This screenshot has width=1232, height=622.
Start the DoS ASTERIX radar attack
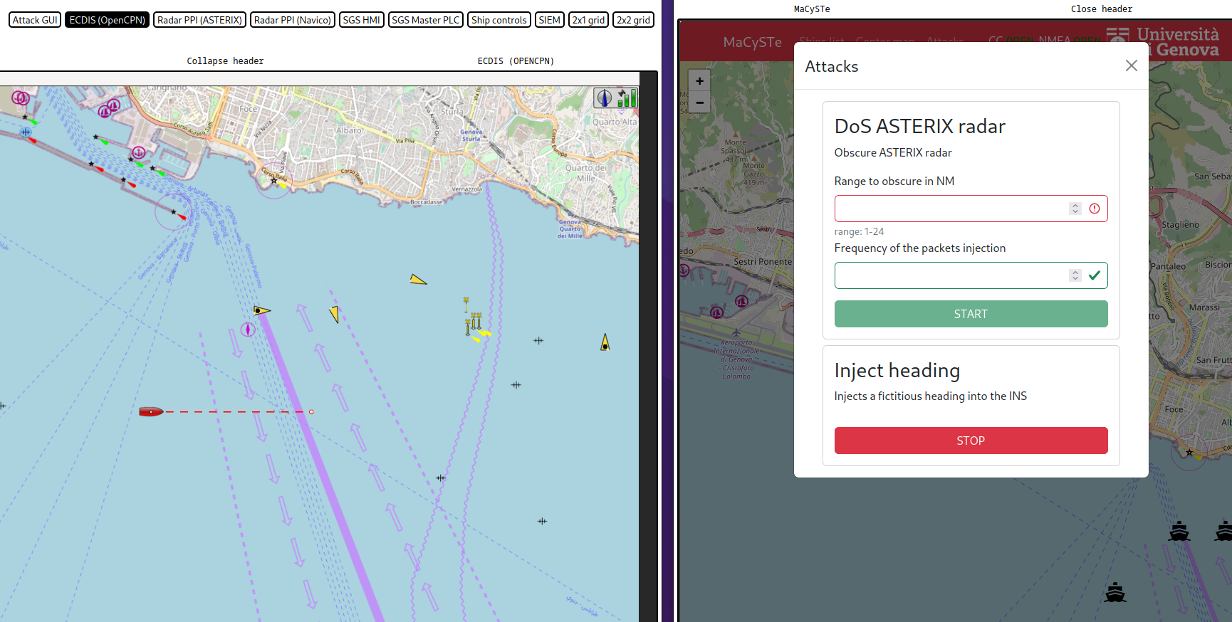971,314
